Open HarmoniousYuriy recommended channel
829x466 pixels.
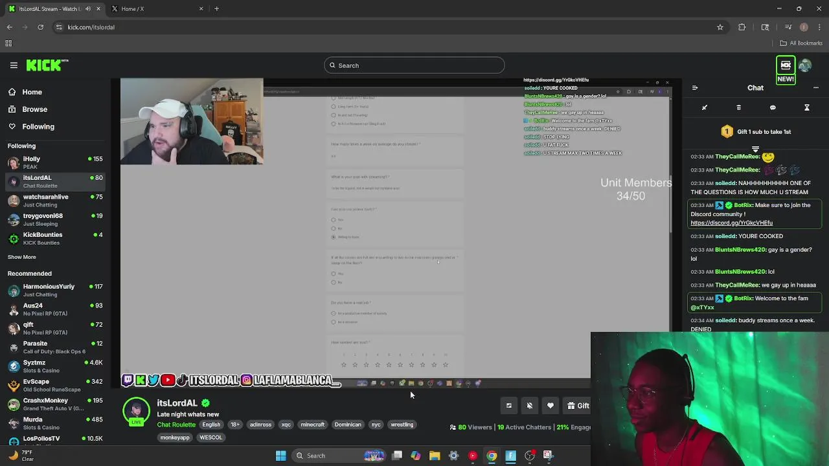pos(55,290)
